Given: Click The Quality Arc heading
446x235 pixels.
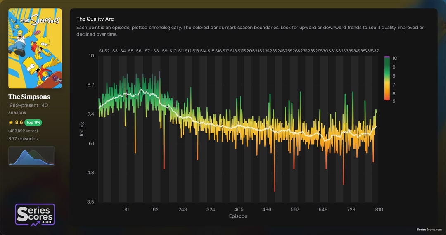Looking at the screenshot, I should [x=95, y=19].
